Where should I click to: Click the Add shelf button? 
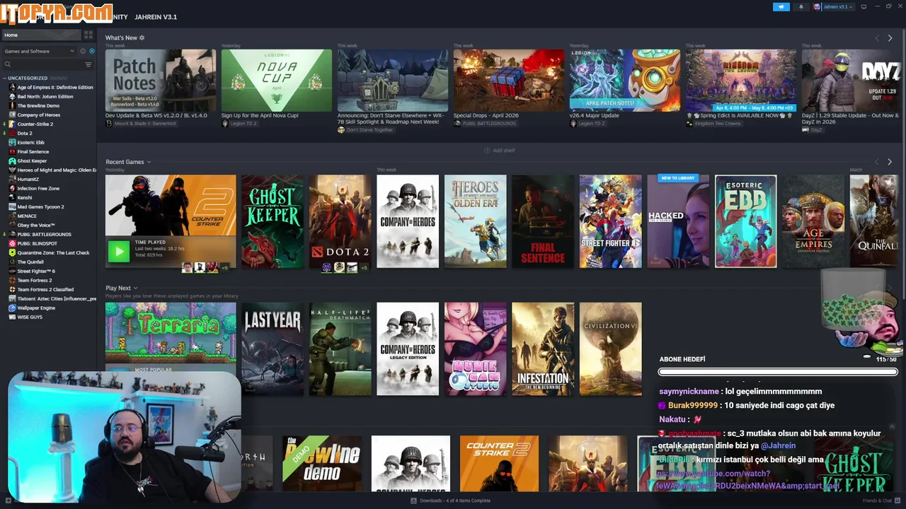tap(499, 151)
